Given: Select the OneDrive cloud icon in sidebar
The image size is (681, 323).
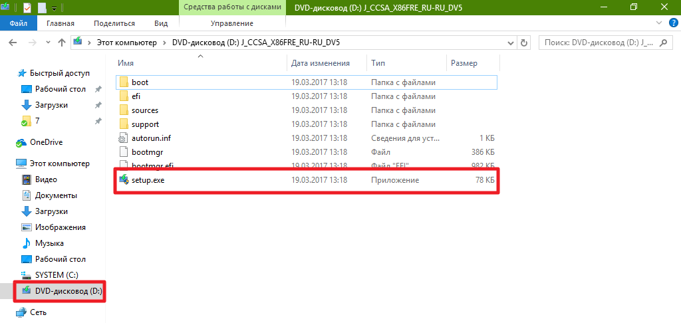Looking at the screenshot, I should (22, 142).
